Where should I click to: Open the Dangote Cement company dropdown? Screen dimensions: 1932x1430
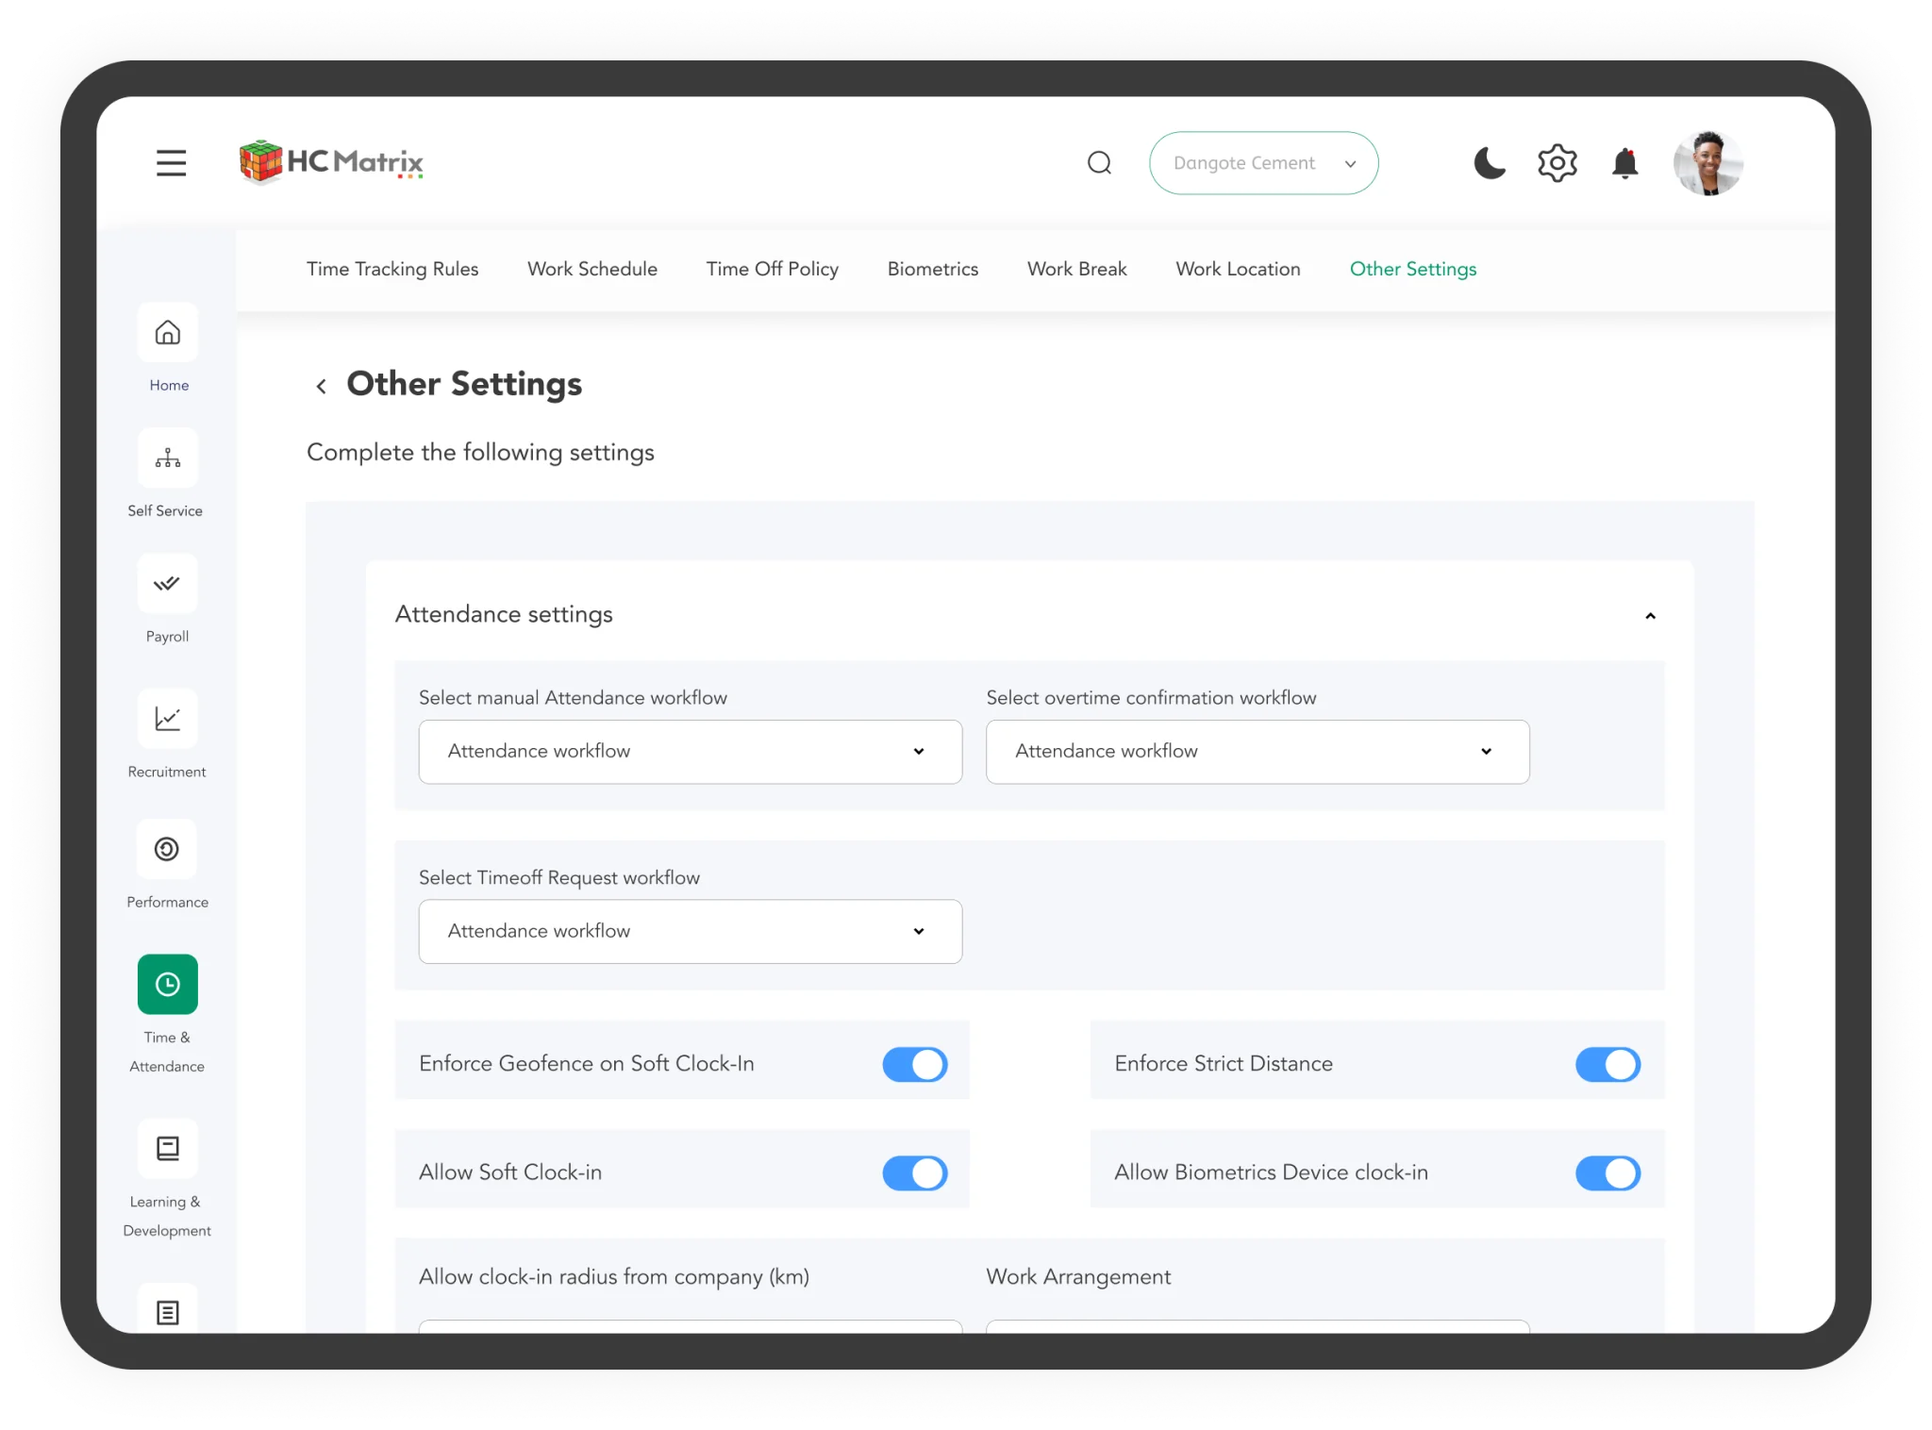(1263, 163)
